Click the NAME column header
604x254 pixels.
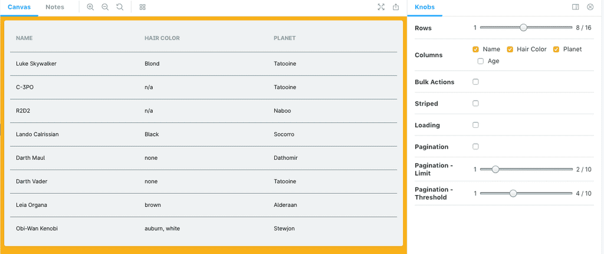coord(24,38)
